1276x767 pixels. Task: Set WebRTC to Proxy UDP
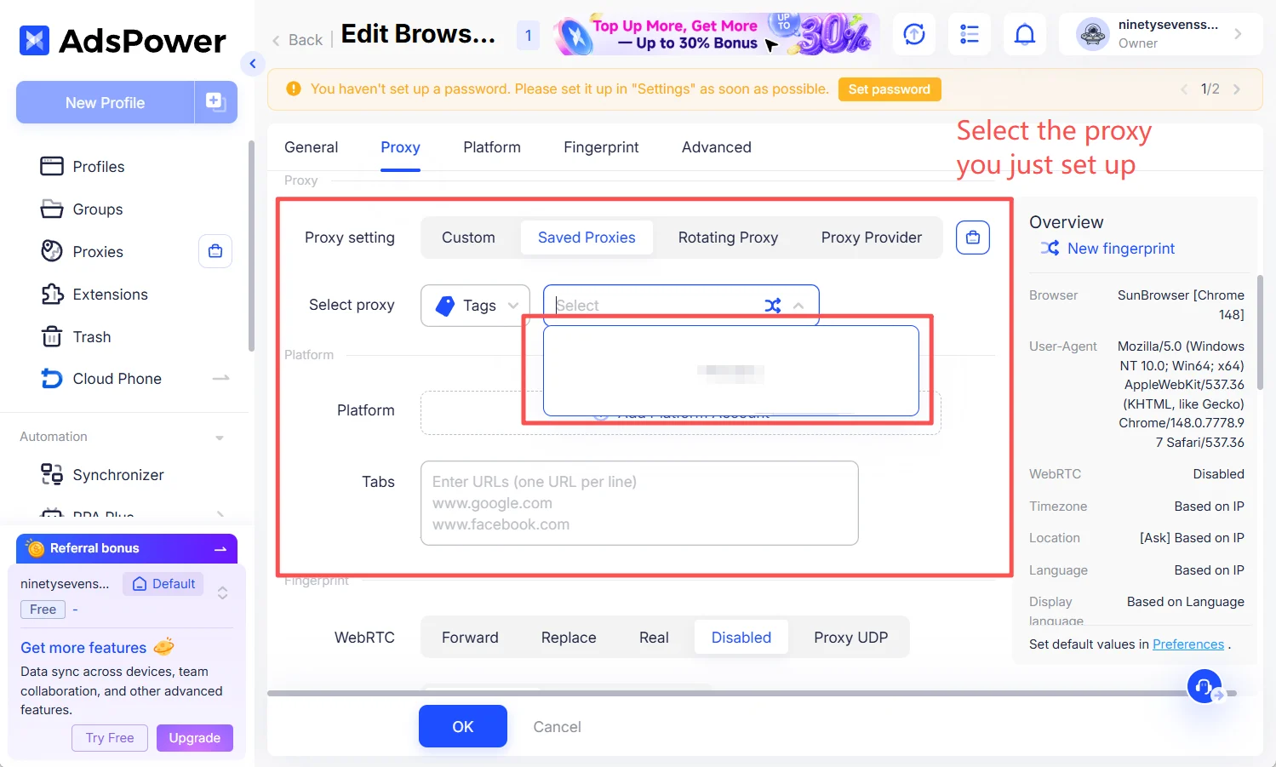click(x=850, y=638)
